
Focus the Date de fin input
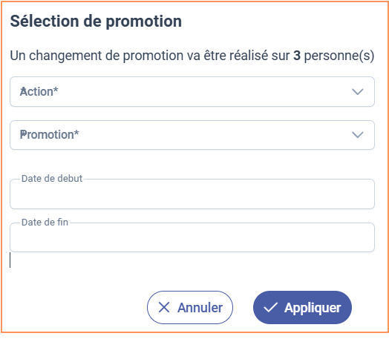192,237
